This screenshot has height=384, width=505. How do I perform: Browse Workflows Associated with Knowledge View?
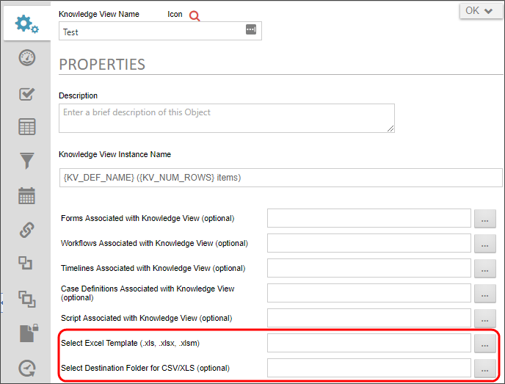click(x=484, y=244)
